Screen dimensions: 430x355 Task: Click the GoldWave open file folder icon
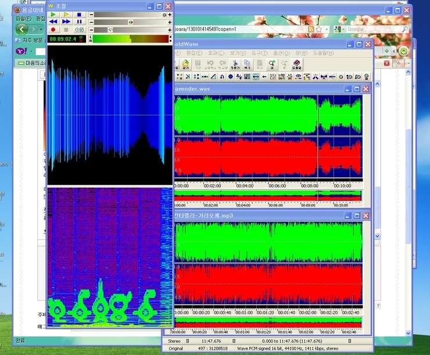pos(185,64)
